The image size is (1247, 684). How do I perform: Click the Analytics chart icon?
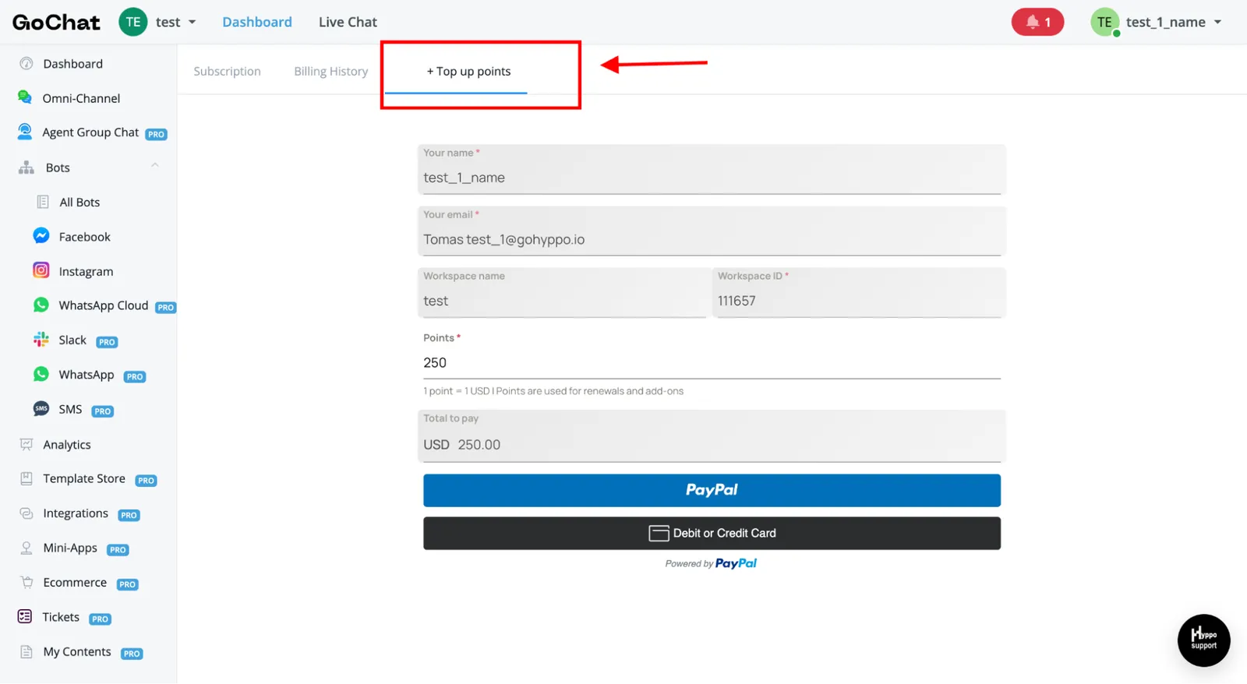26,444
